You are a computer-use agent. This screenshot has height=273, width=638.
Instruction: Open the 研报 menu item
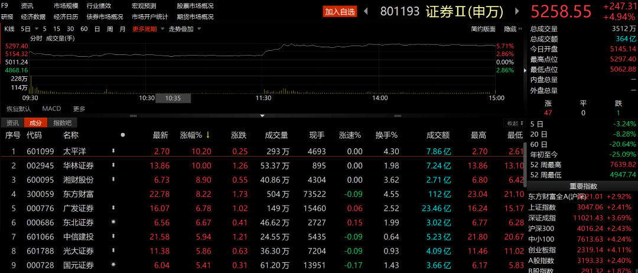(7, 17)
